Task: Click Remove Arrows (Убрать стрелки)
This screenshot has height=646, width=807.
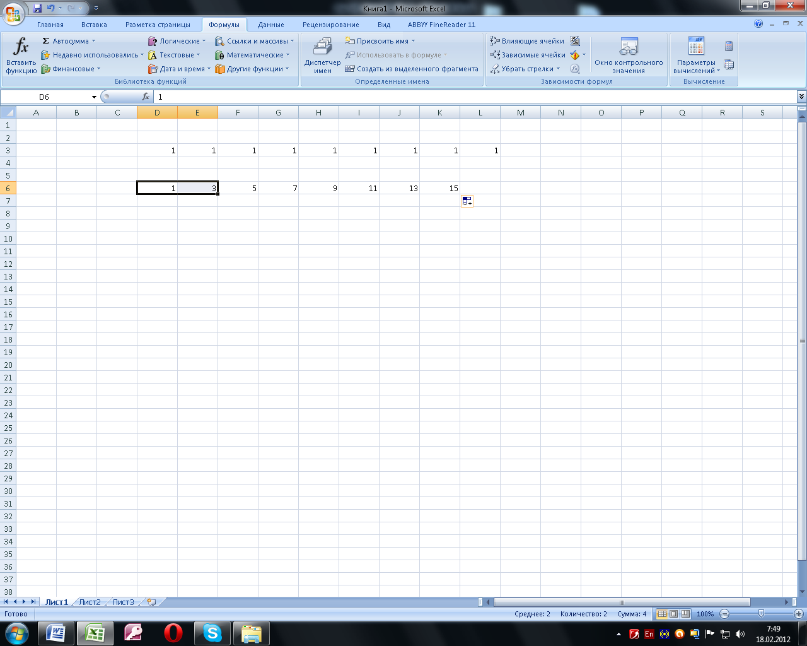Action: click(x=525, y=69)
